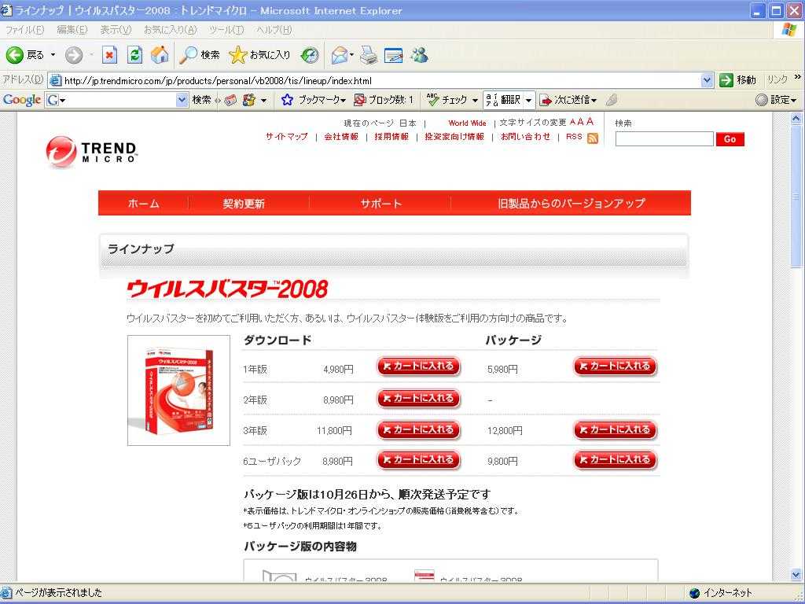
Task: Click the page icon in address bar
Action: 56,81
